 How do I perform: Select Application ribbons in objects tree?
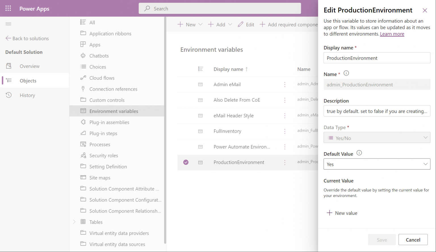[x=110, y=33]
